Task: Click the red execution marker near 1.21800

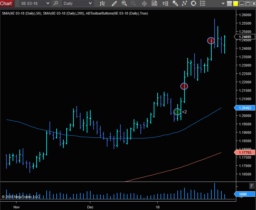Action: point(184,86)
